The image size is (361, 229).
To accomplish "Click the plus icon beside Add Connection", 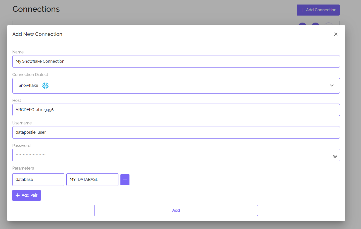I will [x=302, y=10].
